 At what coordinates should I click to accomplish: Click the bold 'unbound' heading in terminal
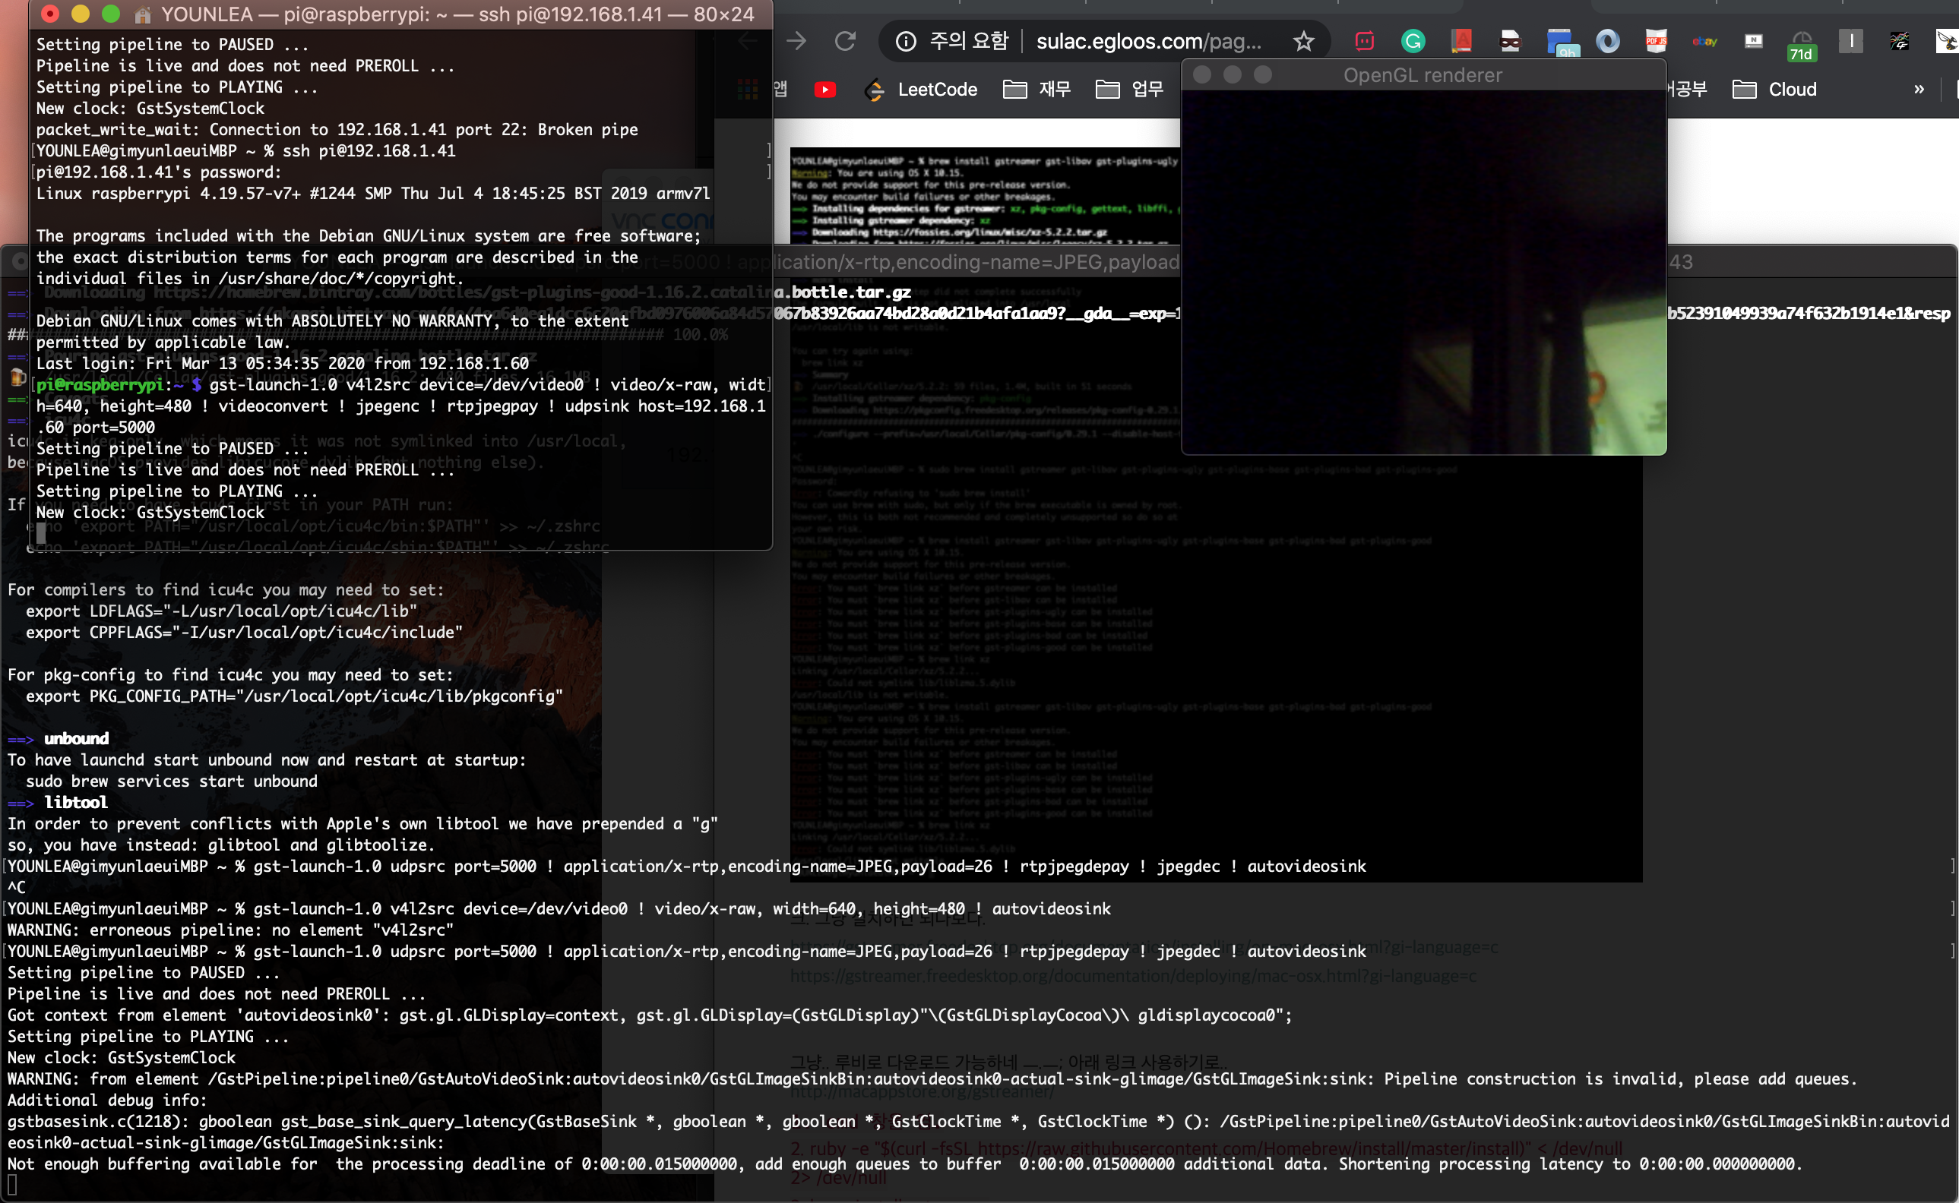click(77, 738)
